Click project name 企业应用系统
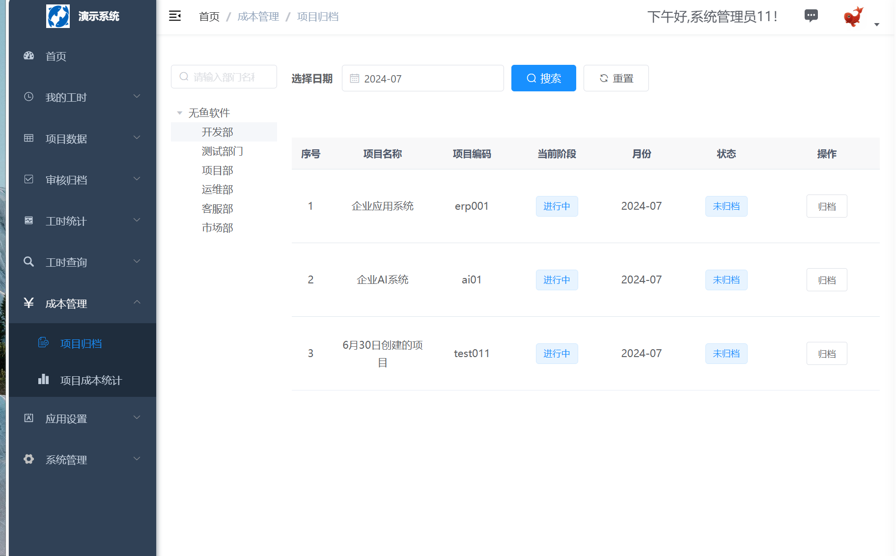 point(383,206)
